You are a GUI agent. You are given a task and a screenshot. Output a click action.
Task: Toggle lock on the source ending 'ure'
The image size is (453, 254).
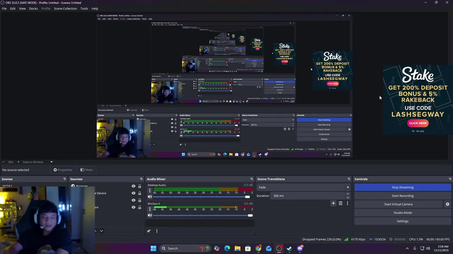[x=139, y=207]
